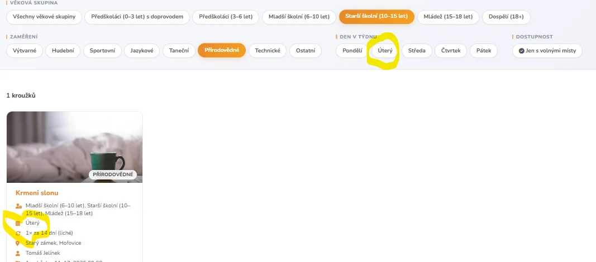Viewport: 596px width, 262px height.
Task: Enable 'Jen s volnými místy' availability filter
Action: coord(547,50)
